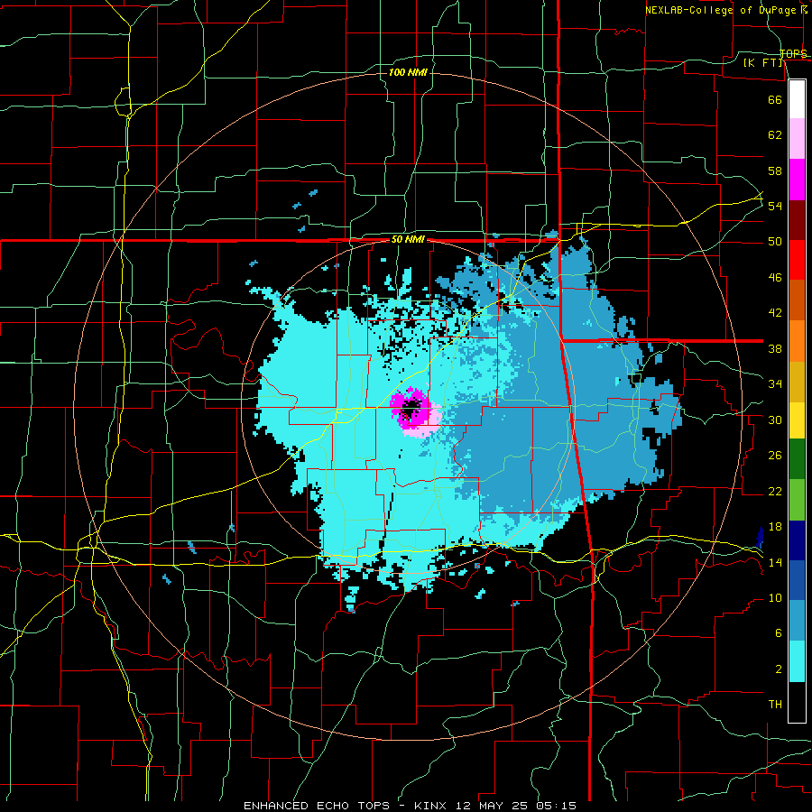This screenshot has height=812, width=812.
Task: Click the "14" legend value
Action: tap(775, 562)
